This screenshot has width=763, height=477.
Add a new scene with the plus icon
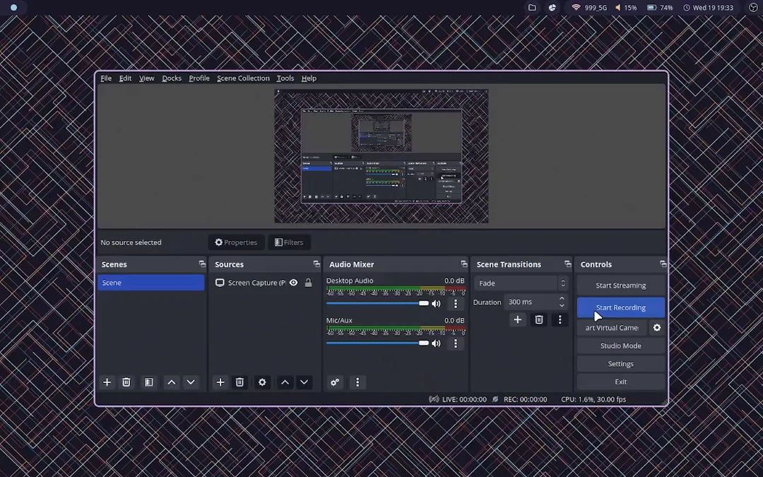click(x=107, y=382)
